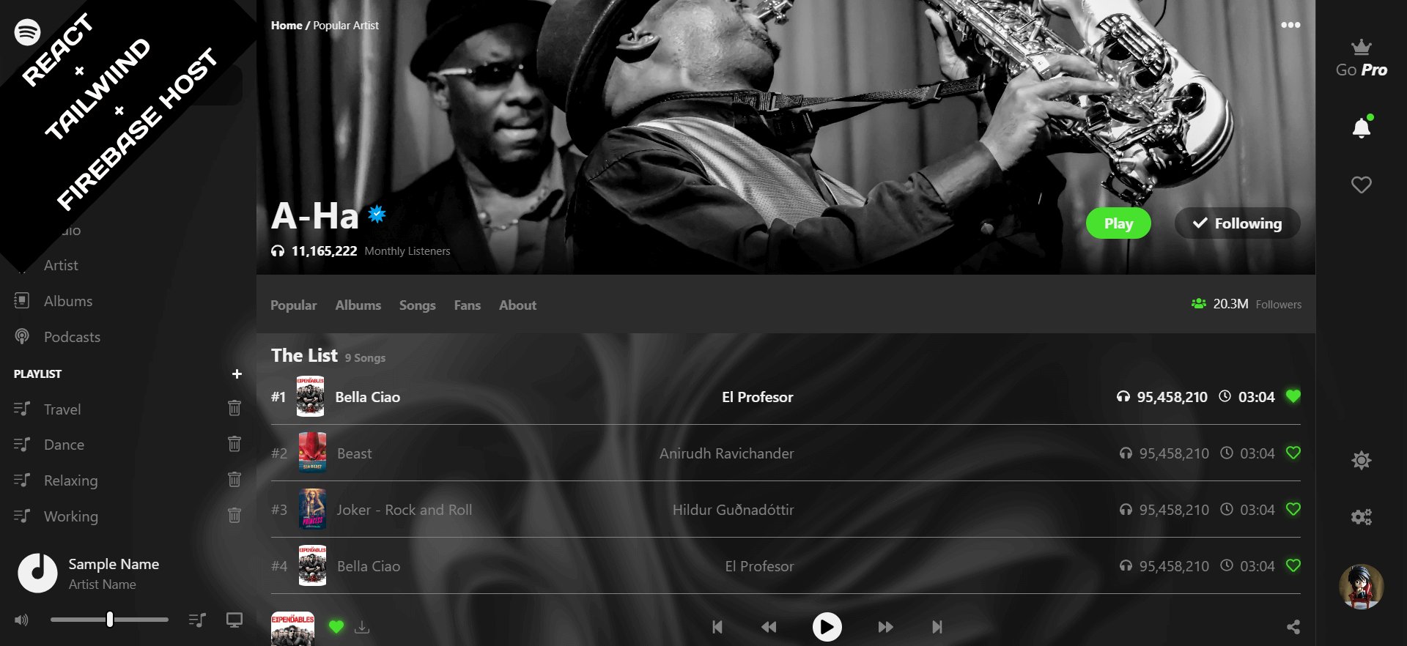This screenshot has height=646, width=1407.
Task: Toggle like on now-playing track
Action: (x=336, y=626)
